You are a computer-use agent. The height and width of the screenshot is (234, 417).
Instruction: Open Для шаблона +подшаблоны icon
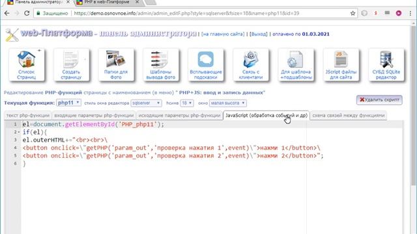pos(296,64)
